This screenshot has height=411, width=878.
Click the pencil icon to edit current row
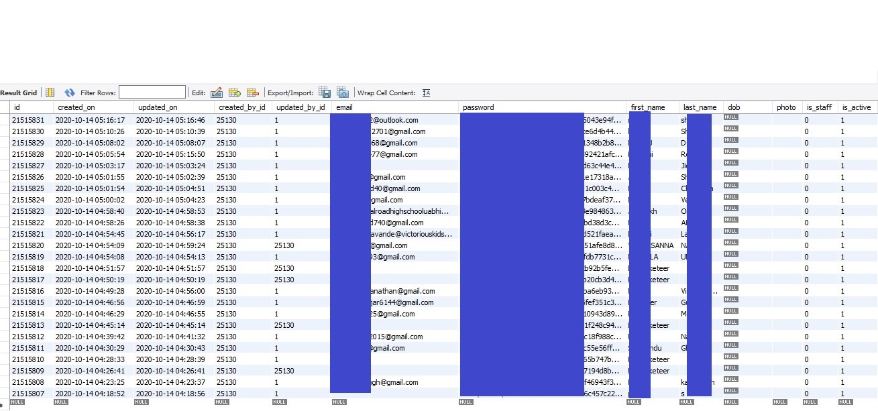pyautogui.click(x=216, y=92)
